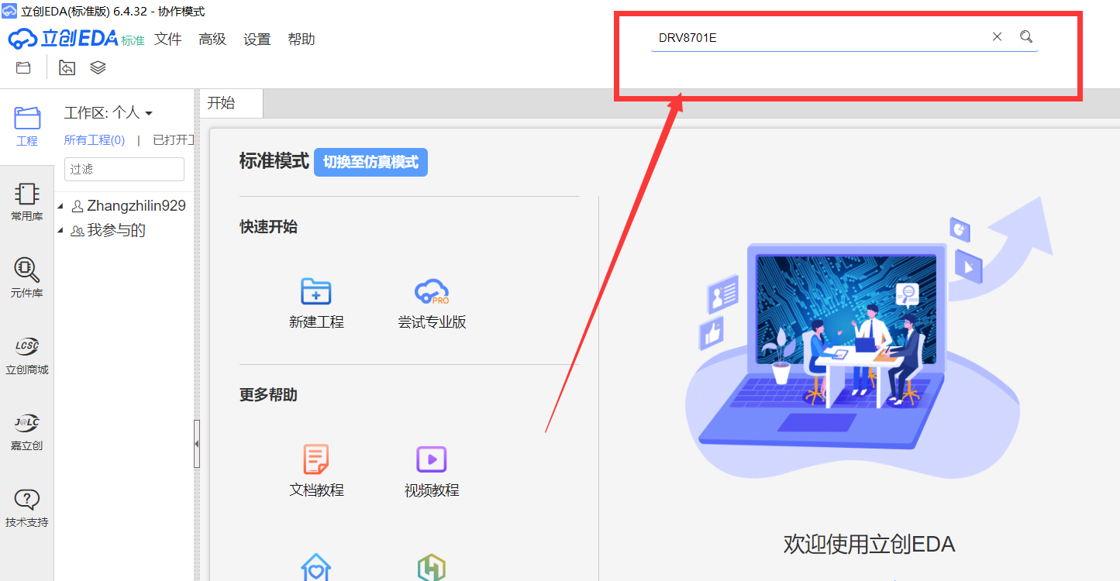The width and height of the screenshot is (1120, 581).
Task: Open the 所有工程(0) link
Action: coord(93,139)
